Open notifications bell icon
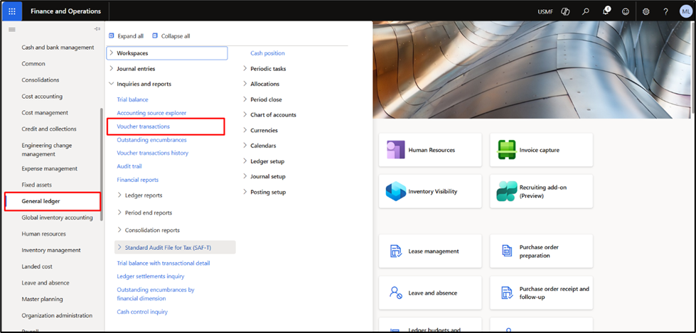This screenshot has width=696, height=333. coord(606,11)
